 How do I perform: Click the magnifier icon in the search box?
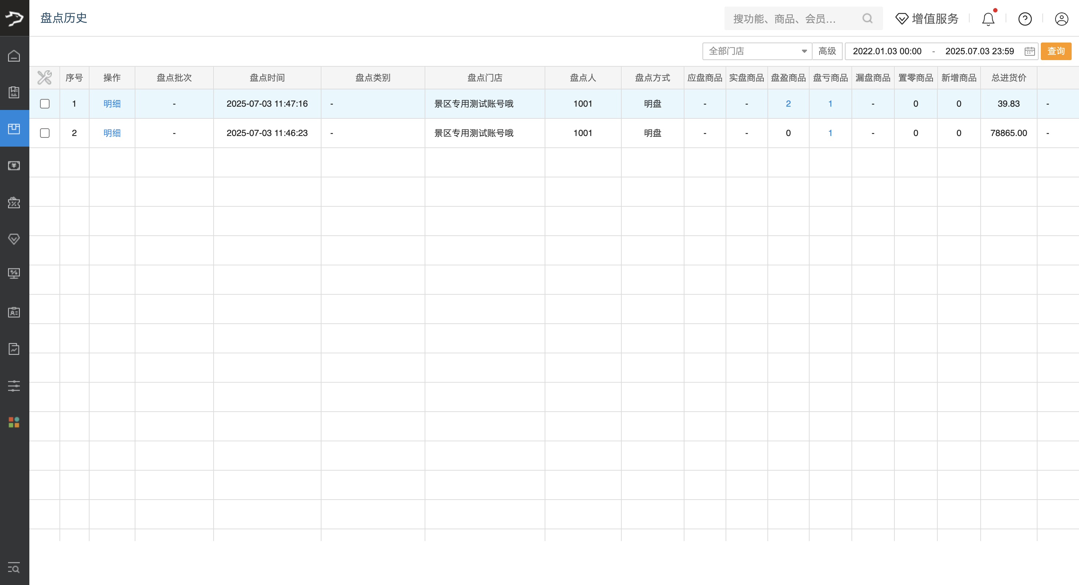click(x=868, y=18)
